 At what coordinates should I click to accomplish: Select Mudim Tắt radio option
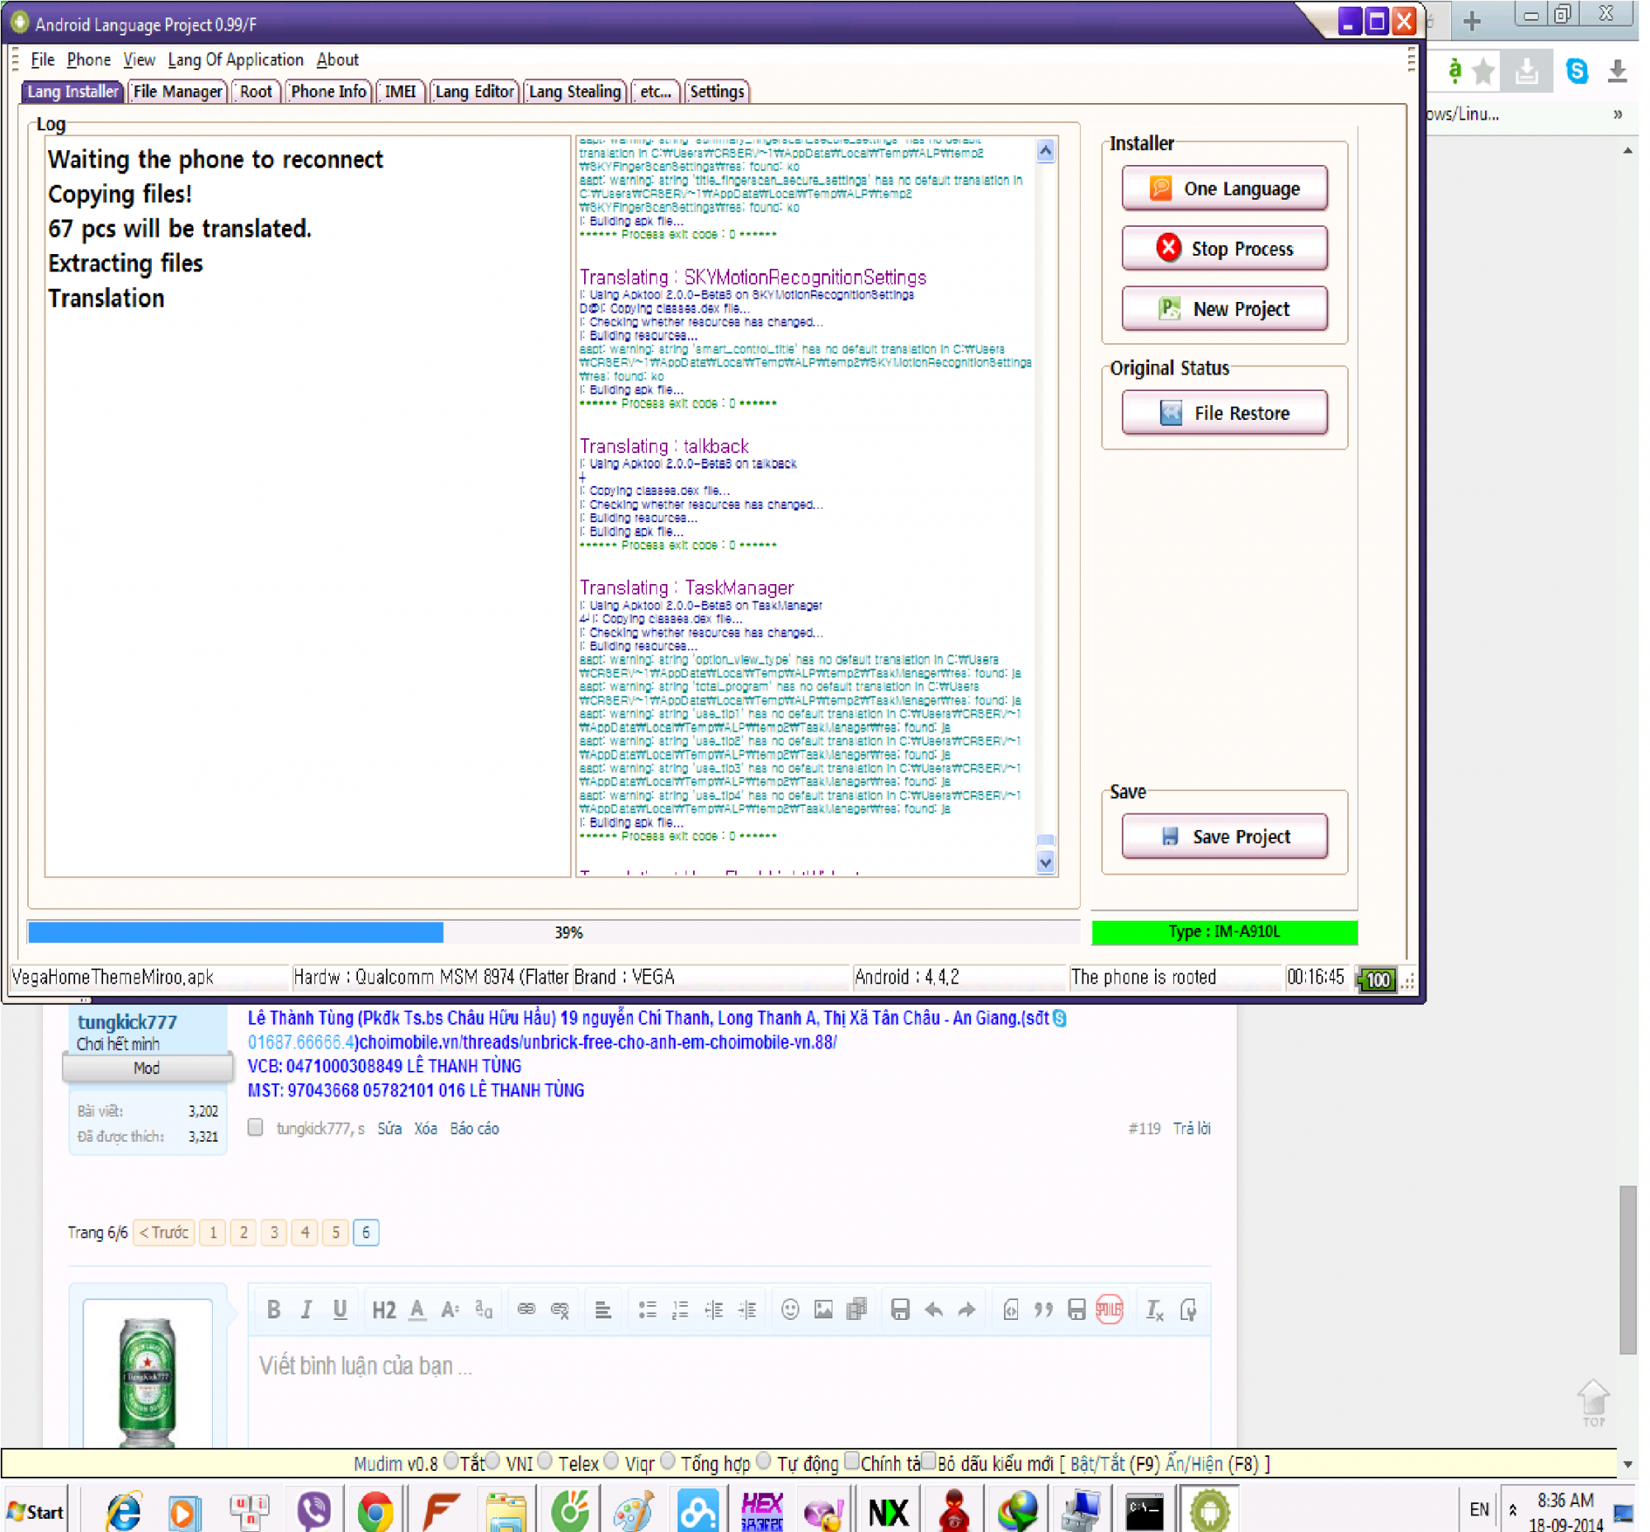click(451, 1461)
